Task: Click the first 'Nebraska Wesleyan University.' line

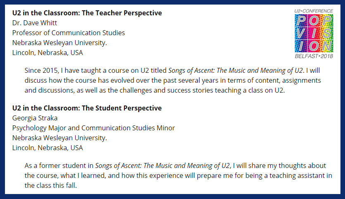Action: [x=59, y=43]
